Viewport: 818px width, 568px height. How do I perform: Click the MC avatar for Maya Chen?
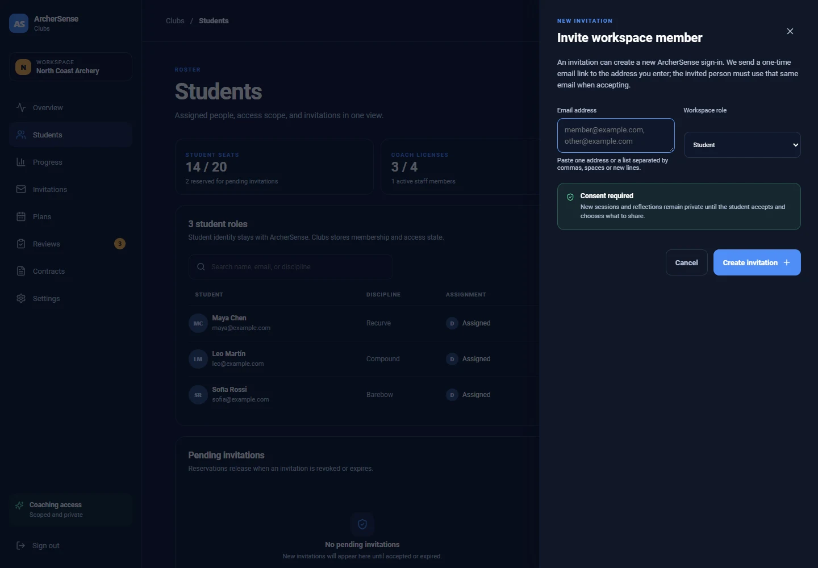click(198, 323)
